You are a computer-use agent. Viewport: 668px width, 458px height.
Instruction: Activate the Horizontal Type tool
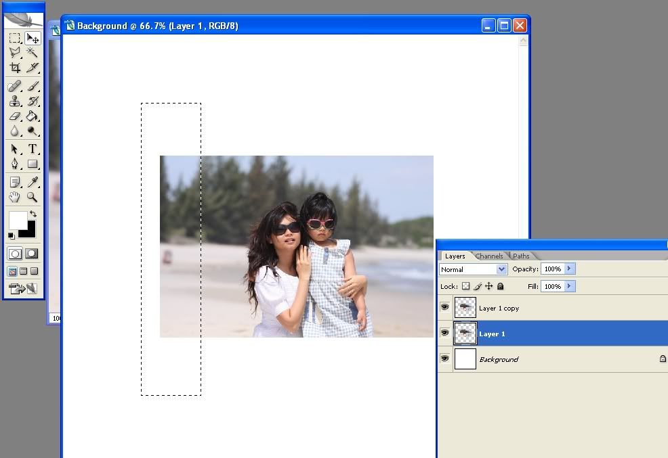tap(32, 149)
